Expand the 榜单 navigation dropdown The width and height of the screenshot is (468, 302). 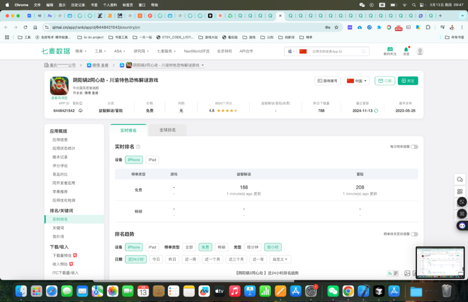pyautogui.click(x=81, y=51)
